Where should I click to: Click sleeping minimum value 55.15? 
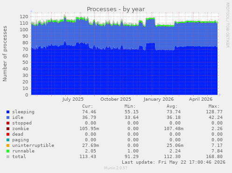pos(132,112)
